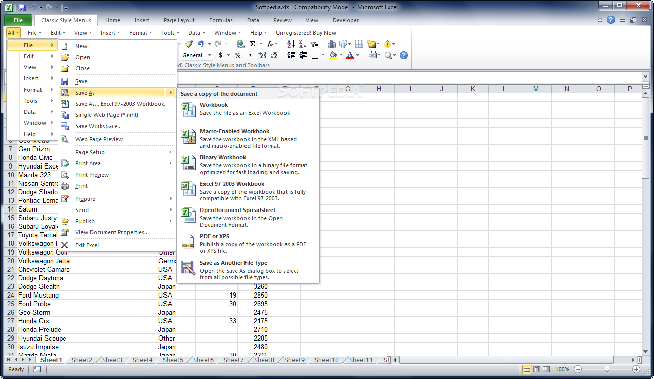Choose Macro-Enabled Workbook save option
This screenshot has height=379, width=654.
248,138
